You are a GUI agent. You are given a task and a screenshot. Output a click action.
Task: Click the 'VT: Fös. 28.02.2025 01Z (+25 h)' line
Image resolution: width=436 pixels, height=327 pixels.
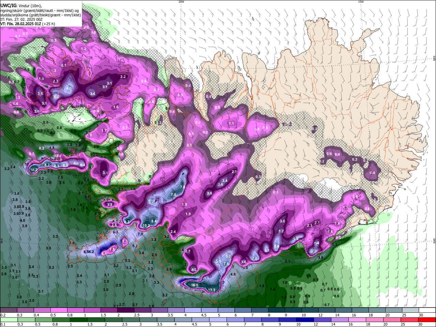click(x=28, y=24)
